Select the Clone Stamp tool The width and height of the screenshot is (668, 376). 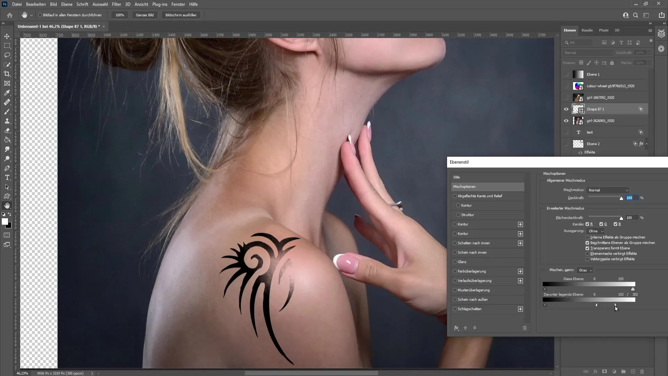click(x=7, y=121)
